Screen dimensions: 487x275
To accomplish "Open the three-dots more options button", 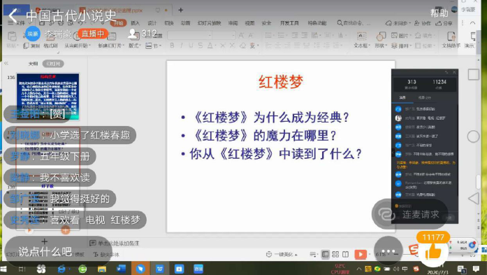I will (388, 251).
